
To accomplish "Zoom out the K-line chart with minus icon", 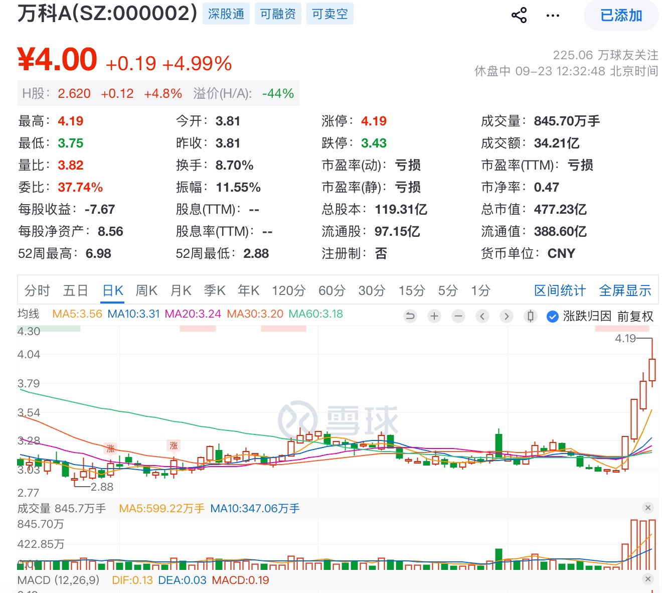I will 458,316.
